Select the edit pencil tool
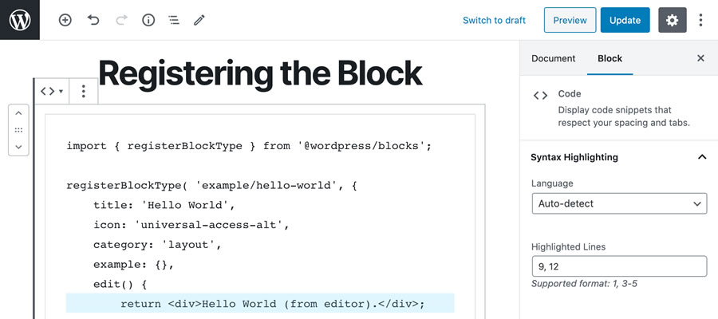 click(x=199, y=20)
